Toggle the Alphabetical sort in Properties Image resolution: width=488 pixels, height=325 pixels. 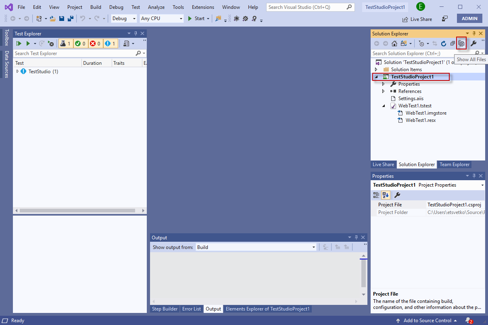tap(386, 195)
